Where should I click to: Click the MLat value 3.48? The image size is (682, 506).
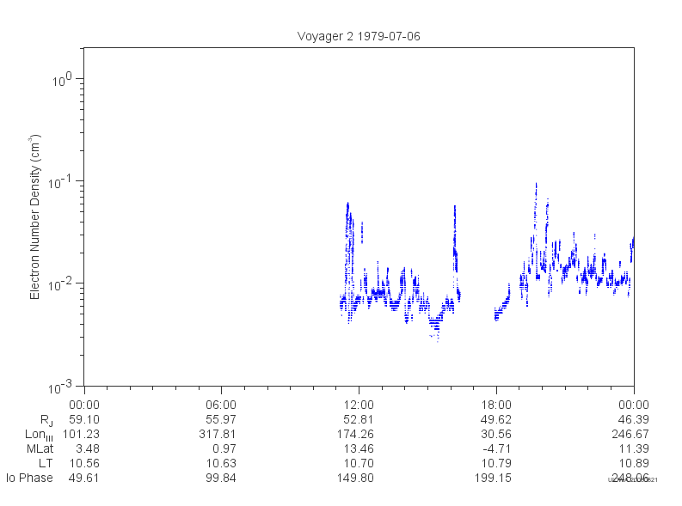click(88, 448)
